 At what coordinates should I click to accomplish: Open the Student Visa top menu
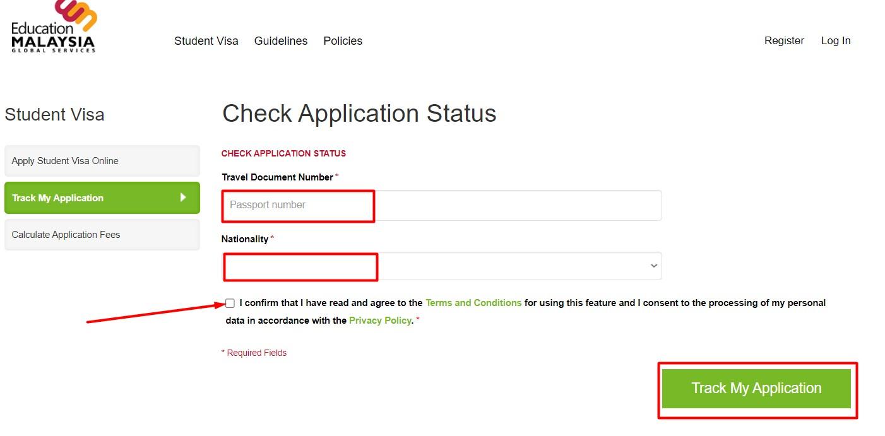pyautogui.click(x=206, y=41)
